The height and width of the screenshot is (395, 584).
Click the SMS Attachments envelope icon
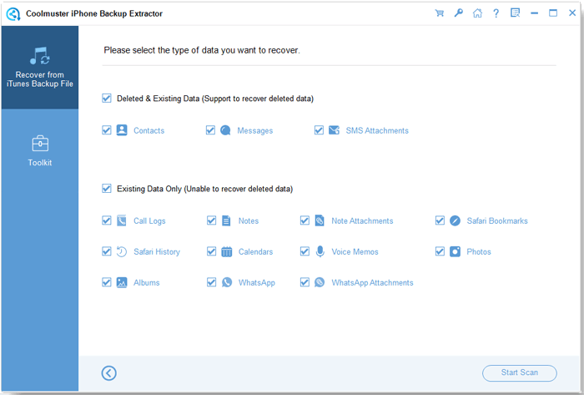334,130
